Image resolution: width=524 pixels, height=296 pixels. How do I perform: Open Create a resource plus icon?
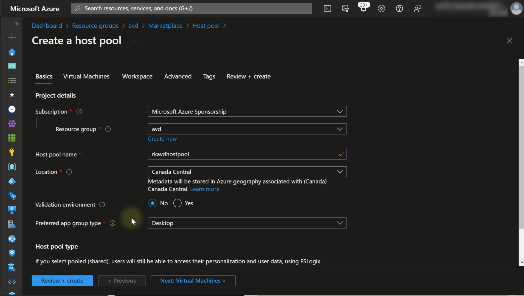point(12,37)
